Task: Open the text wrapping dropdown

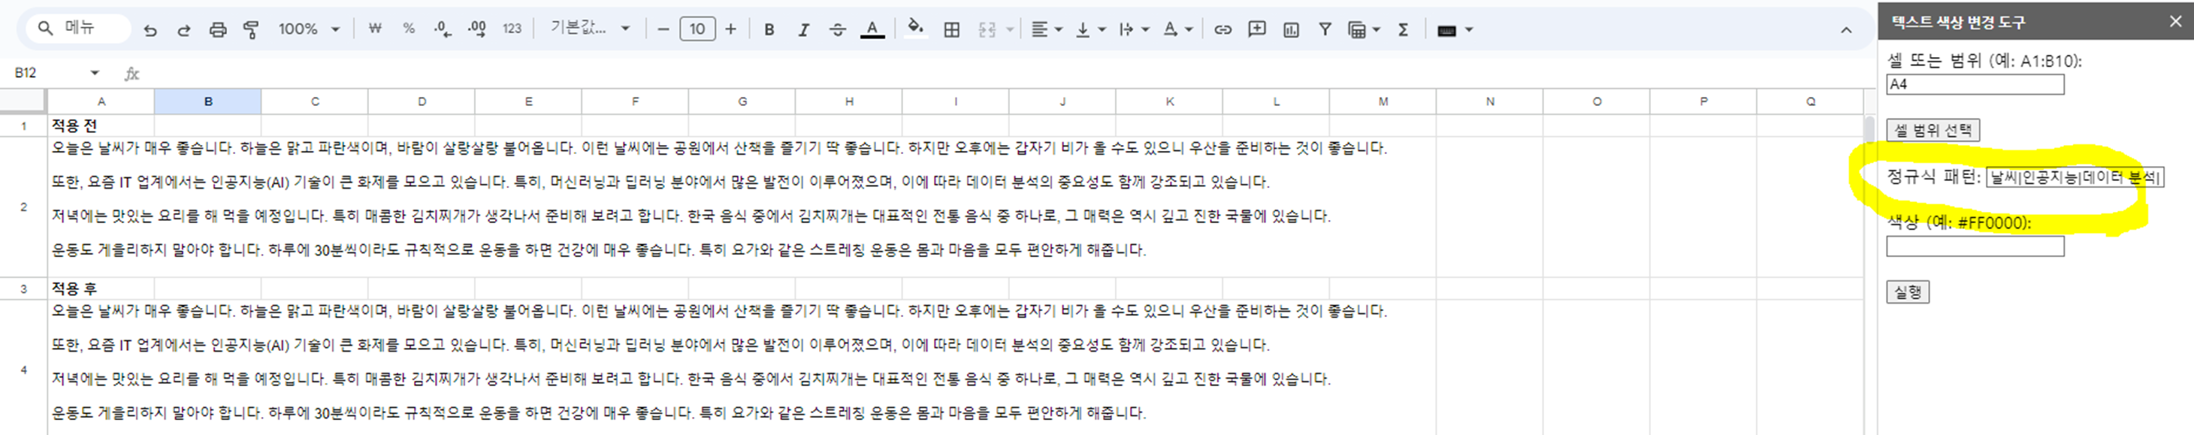Action: 1134,30
